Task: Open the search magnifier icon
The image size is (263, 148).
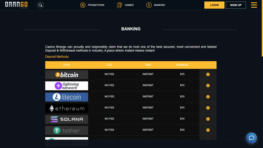Action: [40, 5]
